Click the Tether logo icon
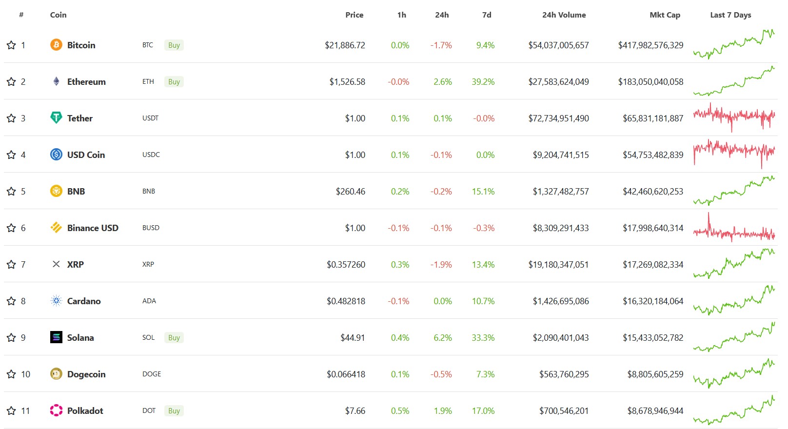 [x=56, y=117]
